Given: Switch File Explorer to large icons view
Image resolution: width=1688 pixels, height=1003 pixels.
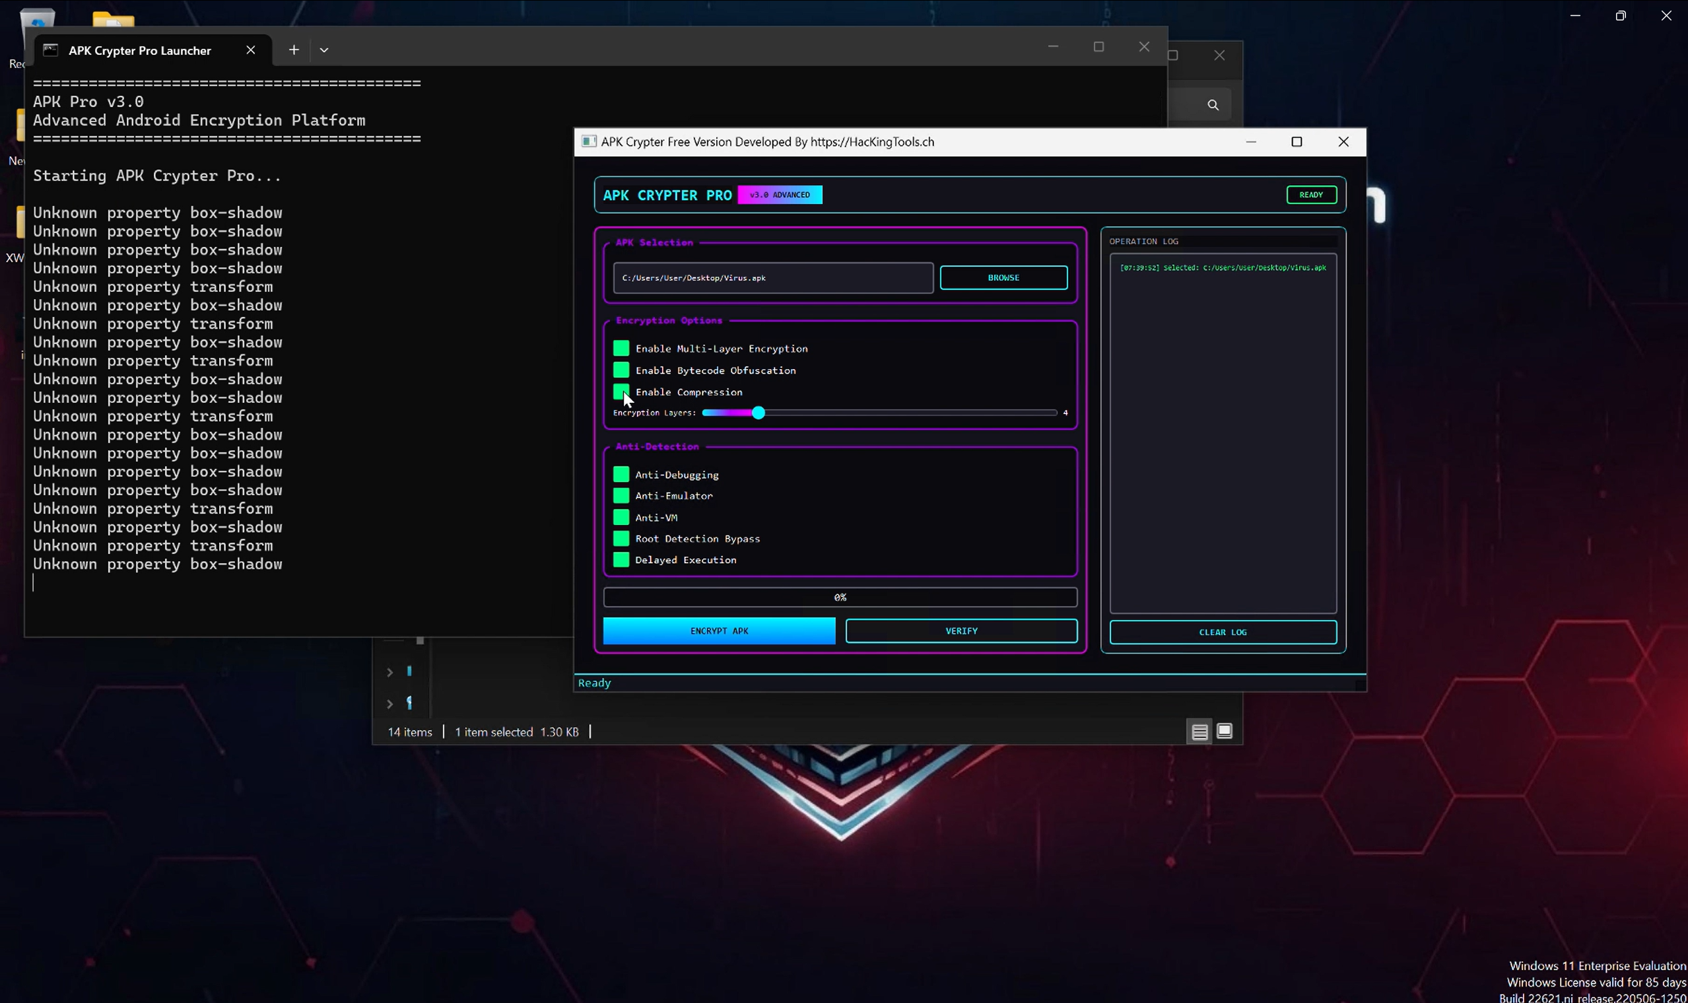Looking at the screenshot, I should coord(1225,732).
